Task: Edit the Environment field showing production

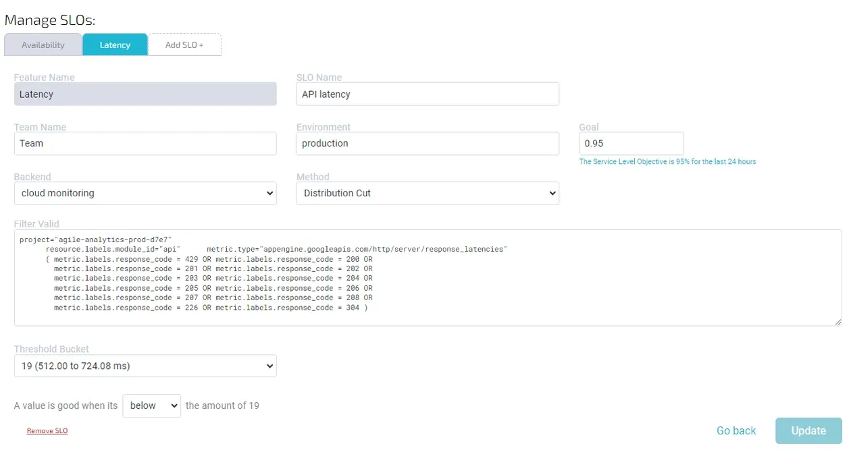Action: (x=428, y=143)
